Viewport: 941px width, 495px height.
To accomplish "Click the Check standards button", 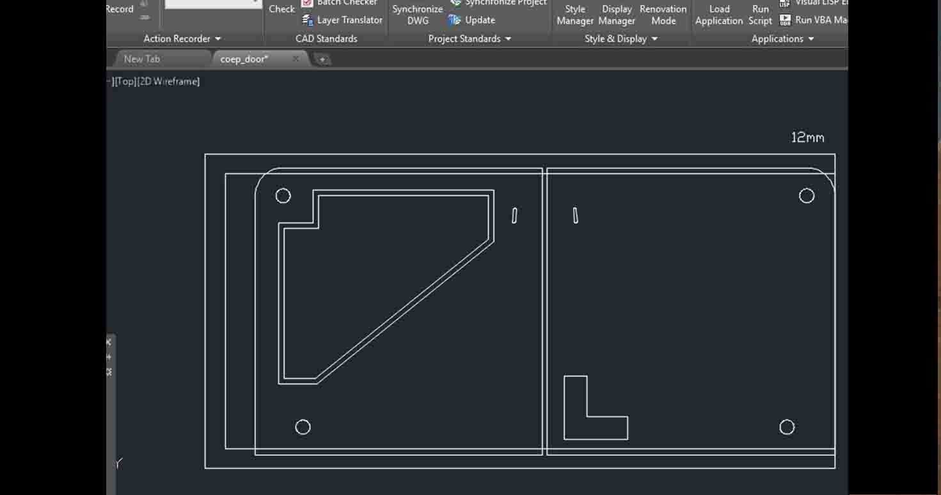I will pos(281,9).
